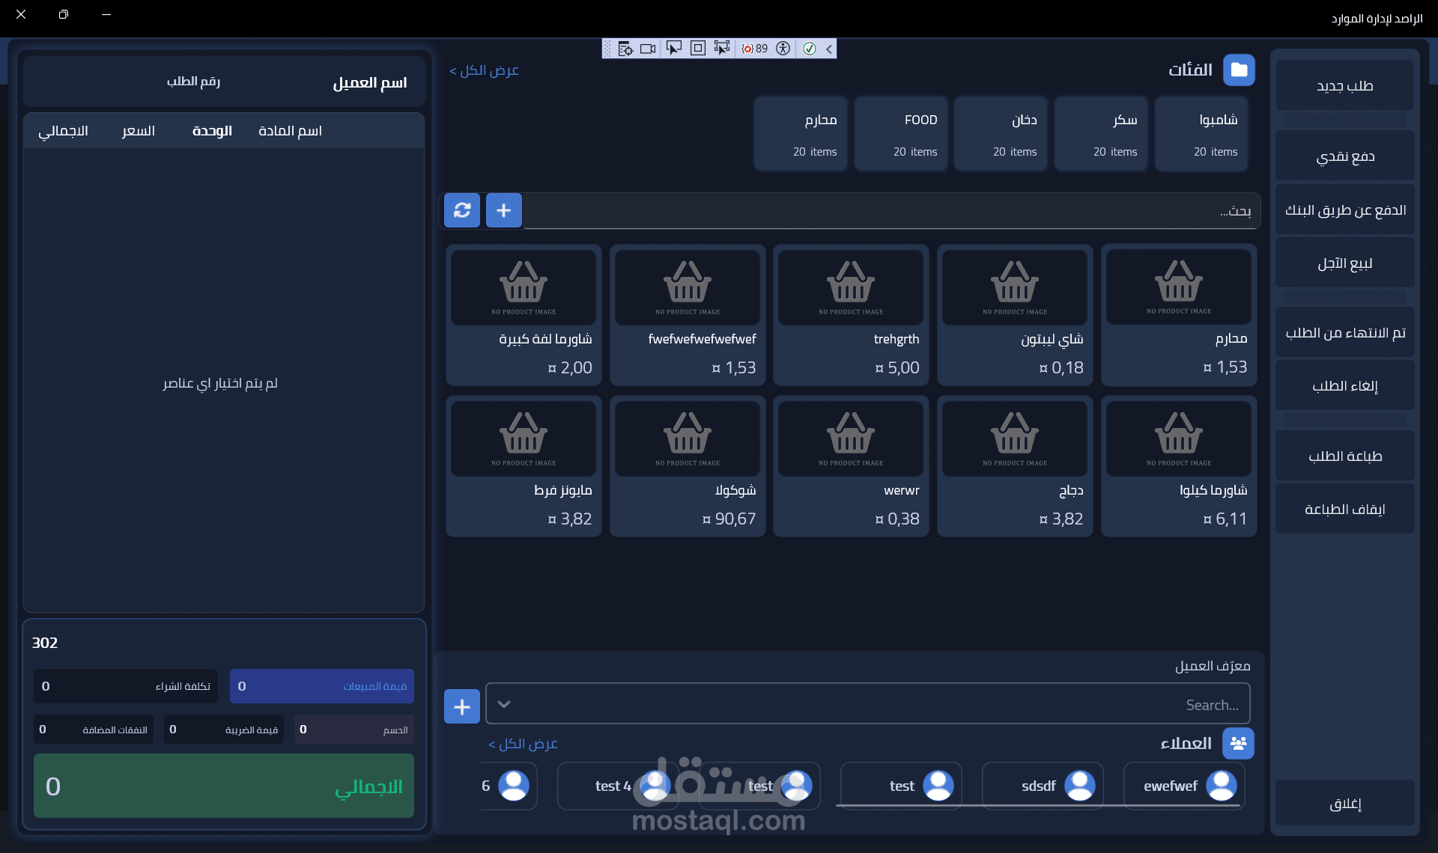The image size is (1438, 853).
Task: Click the green checkmark toolbar icon
Action: (810, 49)
